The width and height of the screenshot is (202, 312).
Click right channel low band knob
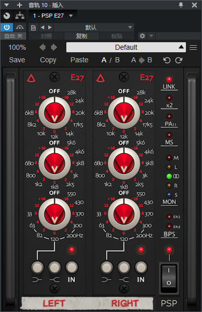tap(124, 214)
